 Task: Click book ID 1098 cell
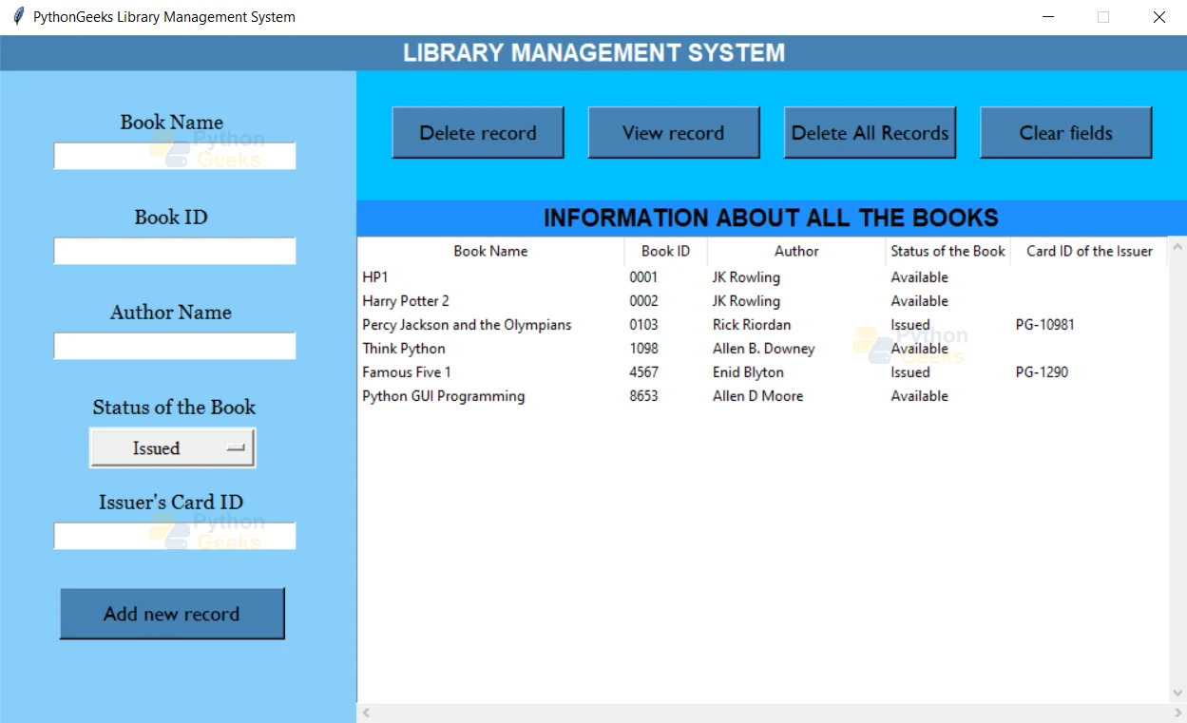click(x=643, y=349)
